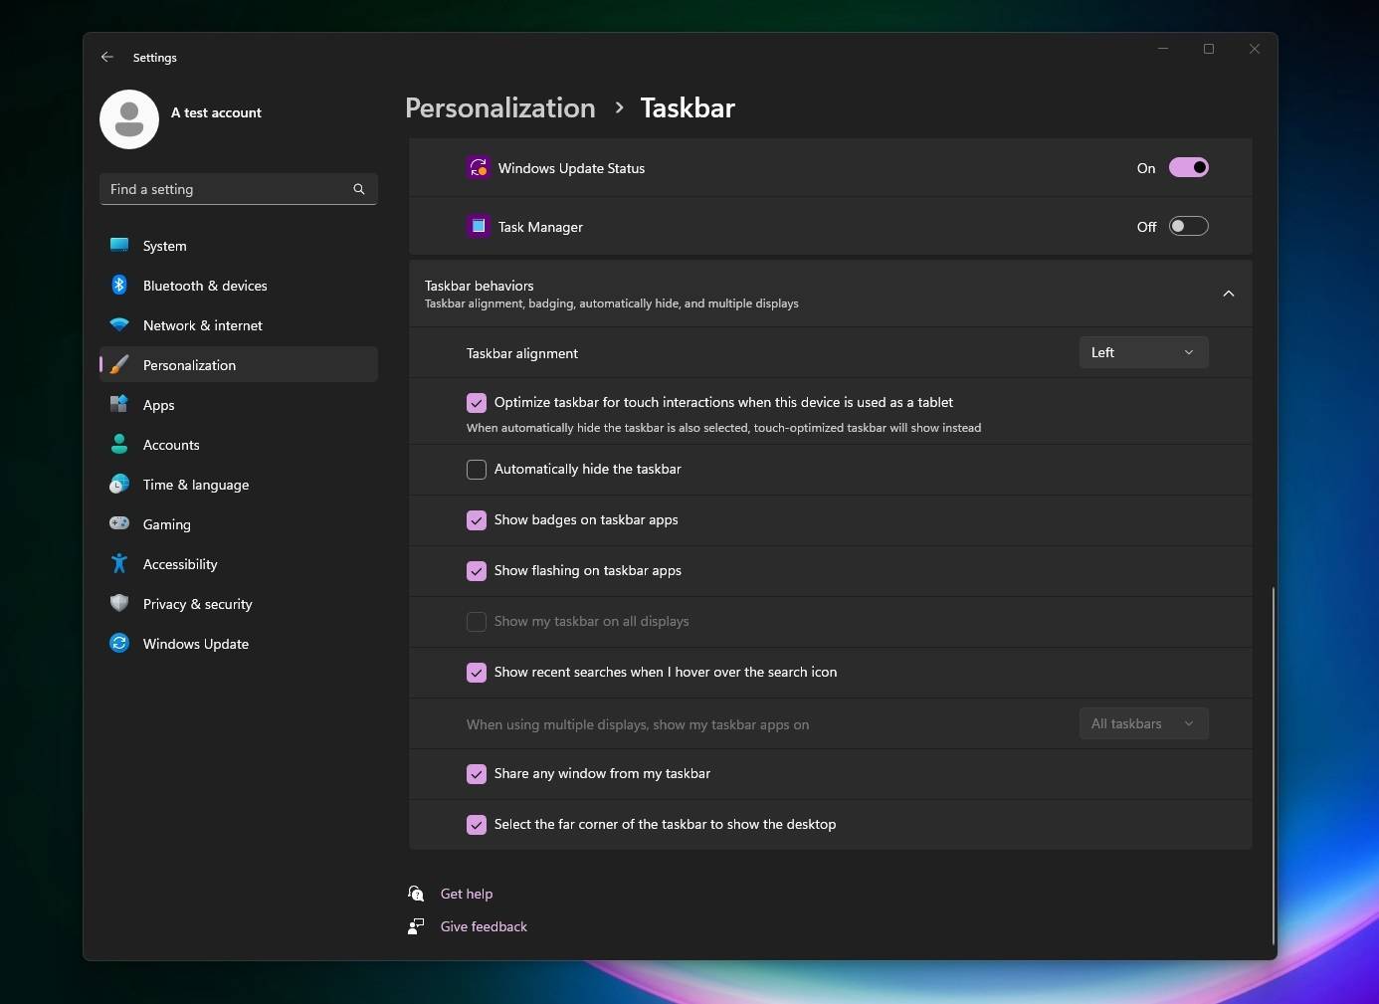Screen dimensions: 1379x1004
Task: Click the Get help link
Action: (x=467, y=894)
